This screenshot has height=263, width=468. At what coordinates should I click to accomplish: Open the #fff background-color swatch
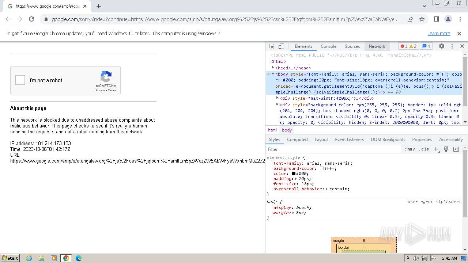pos(322,168)
